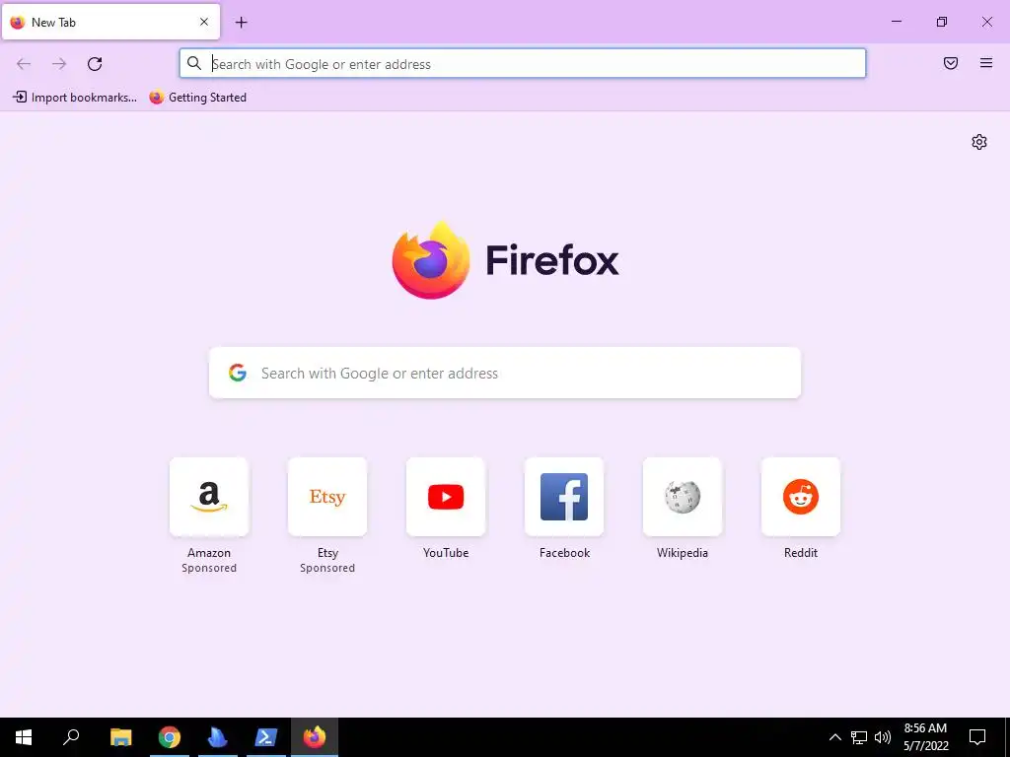Click the Reddit label text
The width and height of the screenshot is (1010, 757).
801,552
